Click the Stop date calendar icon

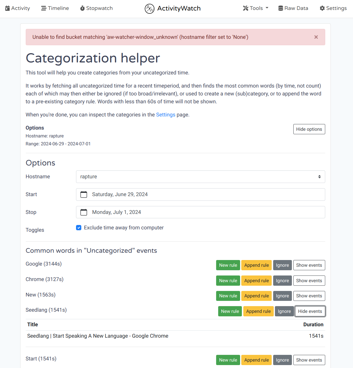click(84, 212)
